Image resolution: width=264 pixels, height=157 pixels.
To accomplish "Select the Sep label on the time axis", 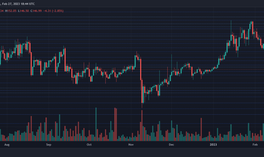I will click(x=49, y=145).
